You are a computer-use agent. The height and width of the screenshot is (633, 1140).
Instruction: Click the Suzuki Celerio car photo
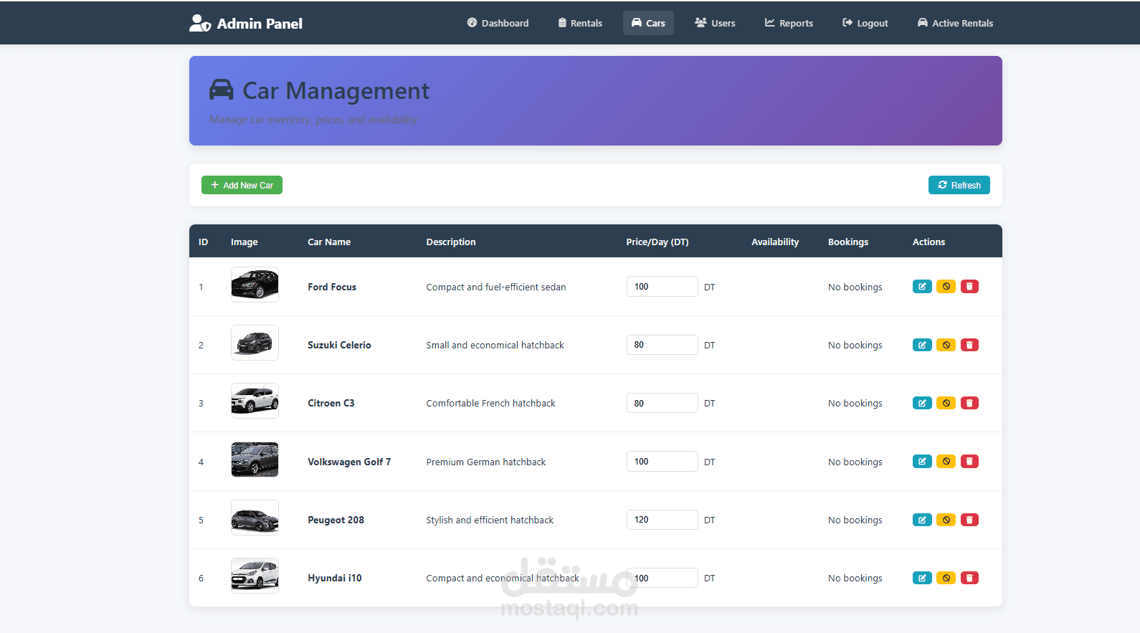(x=255, y=343)
